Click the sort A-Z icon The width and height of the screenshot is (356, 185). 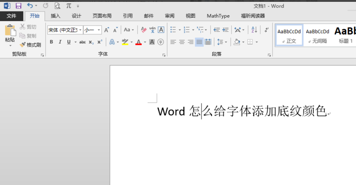point(254,30)
